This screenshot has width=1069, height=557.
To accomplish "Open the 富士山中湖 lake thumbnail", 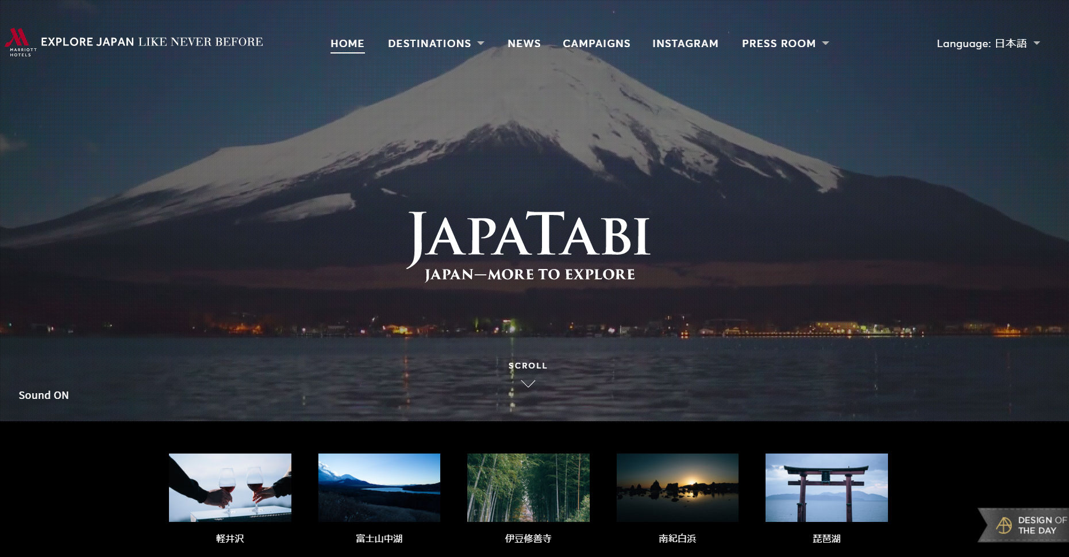I will [379, 487].
